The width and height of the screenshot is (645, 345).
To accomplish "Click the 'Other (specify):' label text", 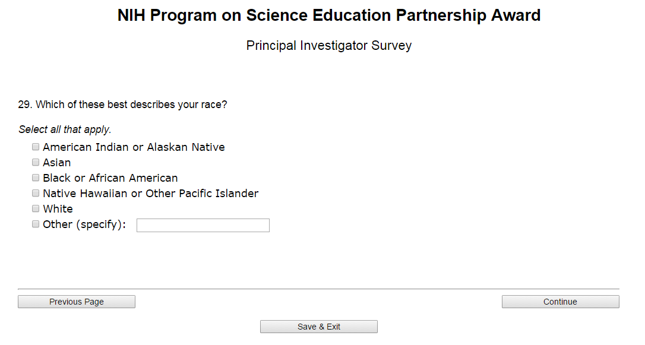I will (x=84, y=224).
